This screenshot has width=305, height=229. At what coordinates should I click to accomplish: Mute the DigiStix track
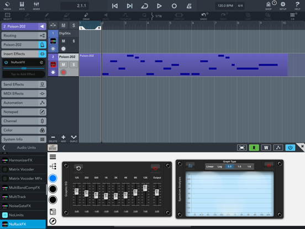coord(64,41)
